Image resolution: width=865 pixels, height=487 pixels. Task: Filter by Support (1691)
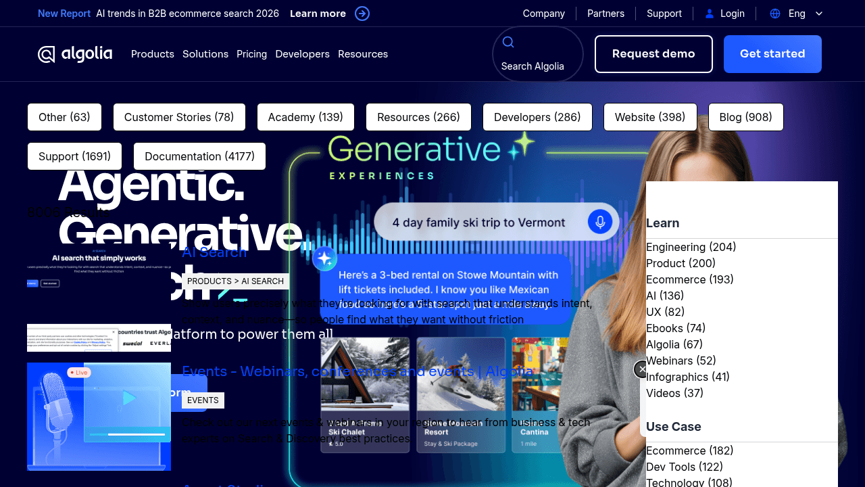coord(74,156)
